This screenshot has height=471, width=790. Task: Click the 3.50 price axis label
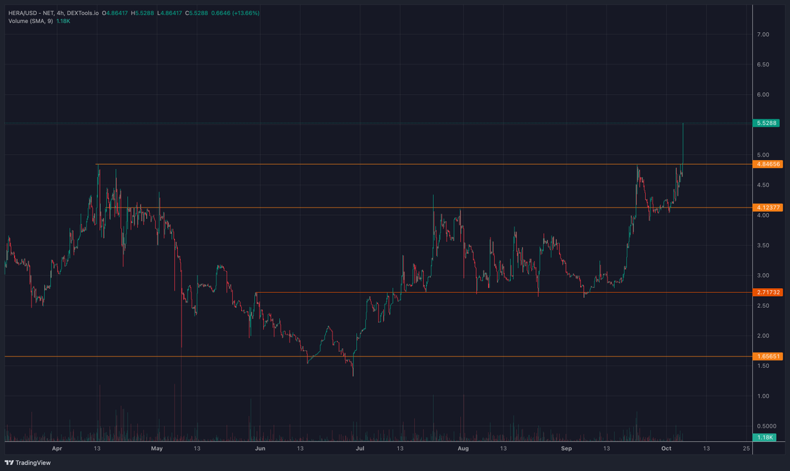point(763,245)
